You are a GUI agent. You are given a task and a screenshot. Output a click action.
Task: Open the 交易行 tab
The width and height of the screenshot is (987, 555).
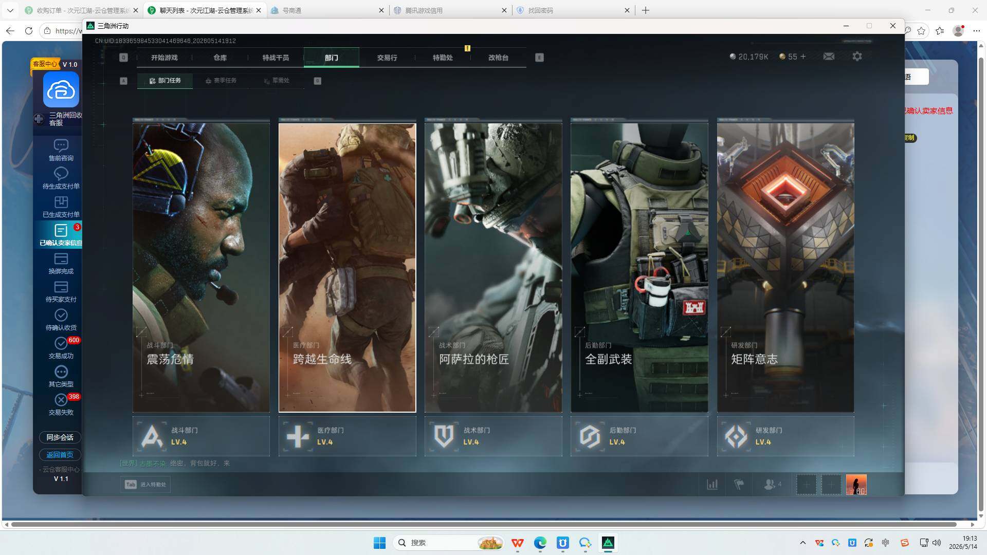387,58
